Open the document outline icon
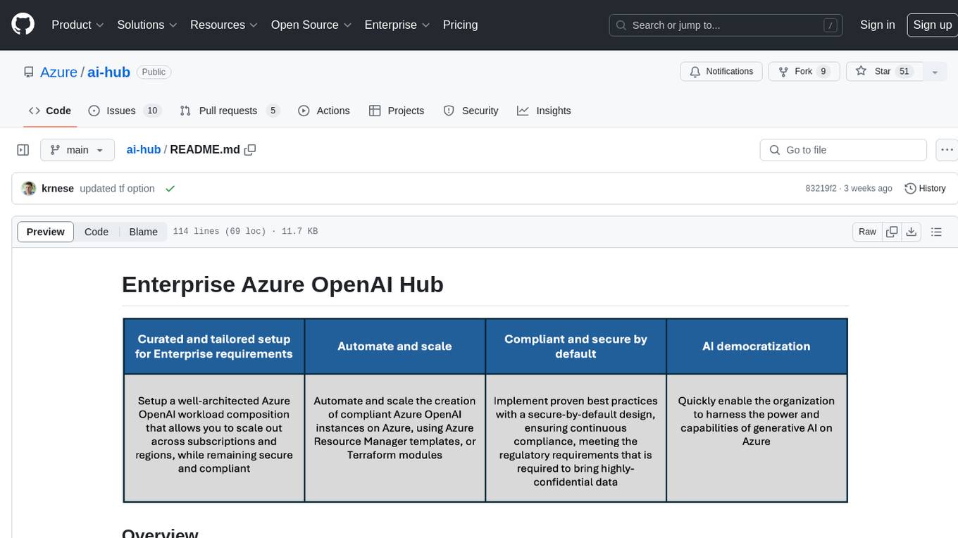 click(x=936, y=232)
